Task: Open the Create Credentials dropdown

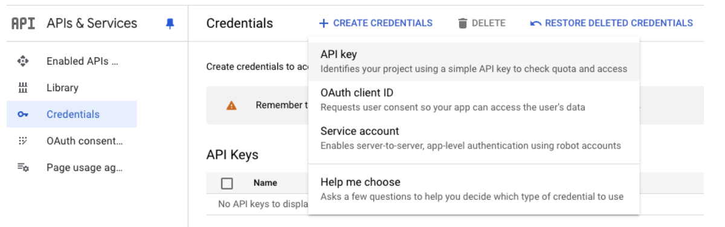Action: coord(376,23)
